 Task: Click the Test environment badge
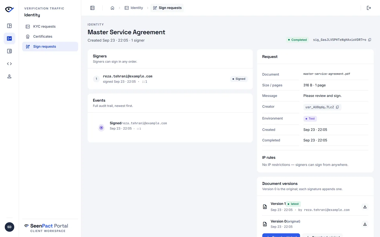pos(310,118)
